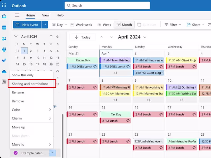Select Rename in context menu
The height and width of the screenshot is (158, 211).
(31, 92)
